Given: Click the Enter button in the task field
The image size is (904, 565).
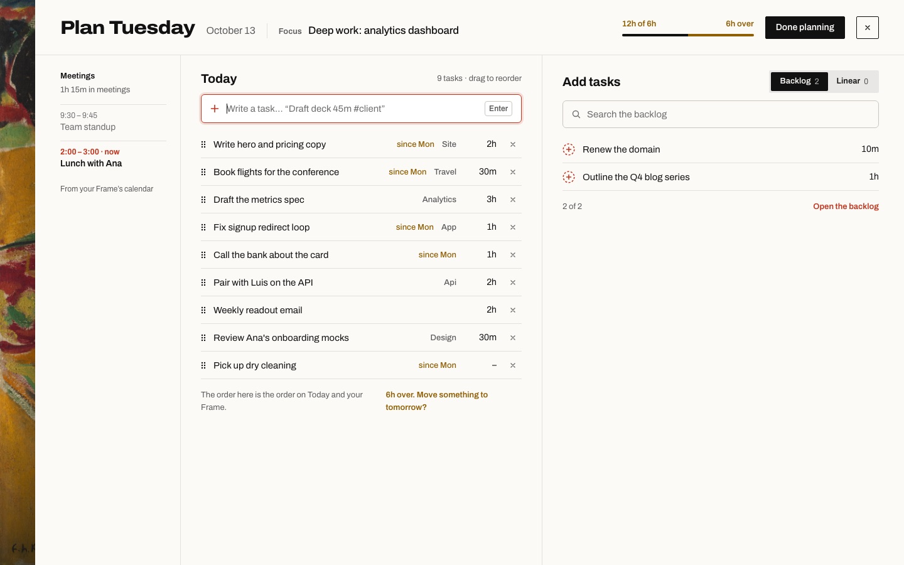Looking at the screenshot, I should pyautogui.click(x=498, y=109).
